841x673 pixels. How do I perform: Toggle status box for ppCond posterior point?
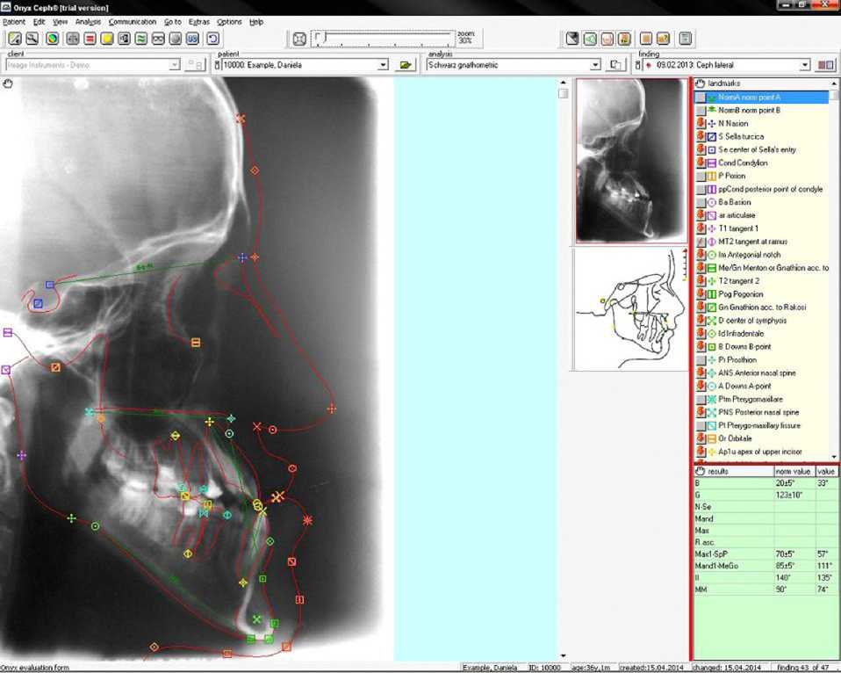pyautogui.click(x=701, y=189)
